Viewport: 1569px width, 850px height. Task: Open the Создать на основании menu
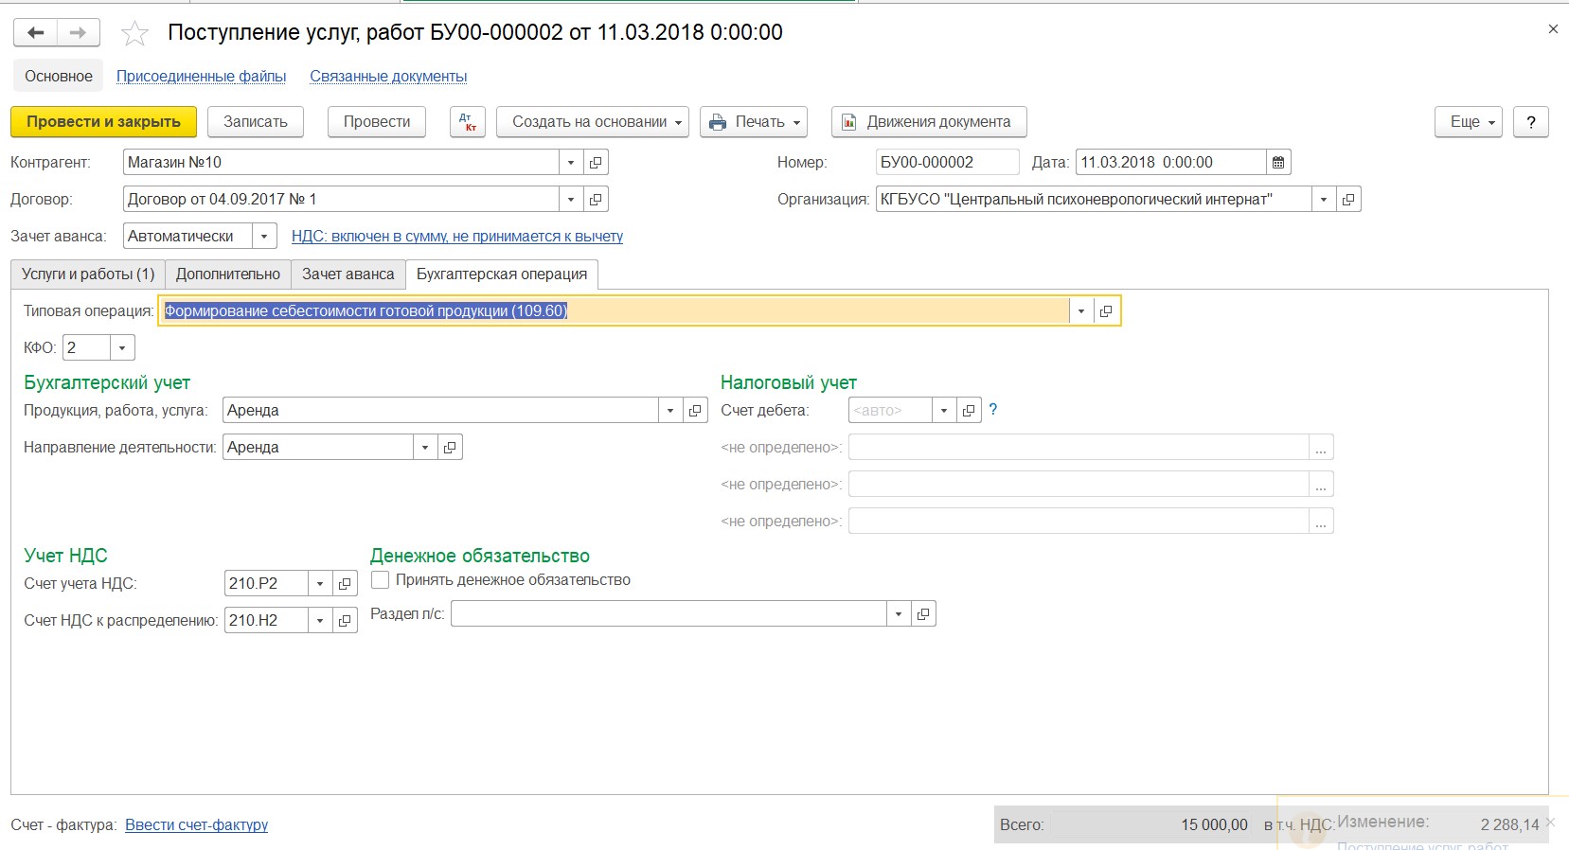tap(593, 122)
